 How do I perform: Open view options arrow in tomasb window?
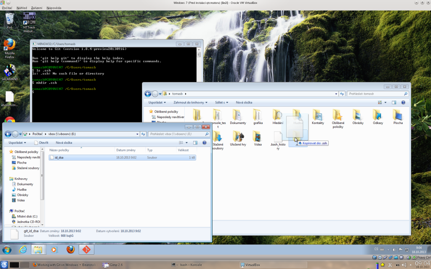click(x=386, y=103)
